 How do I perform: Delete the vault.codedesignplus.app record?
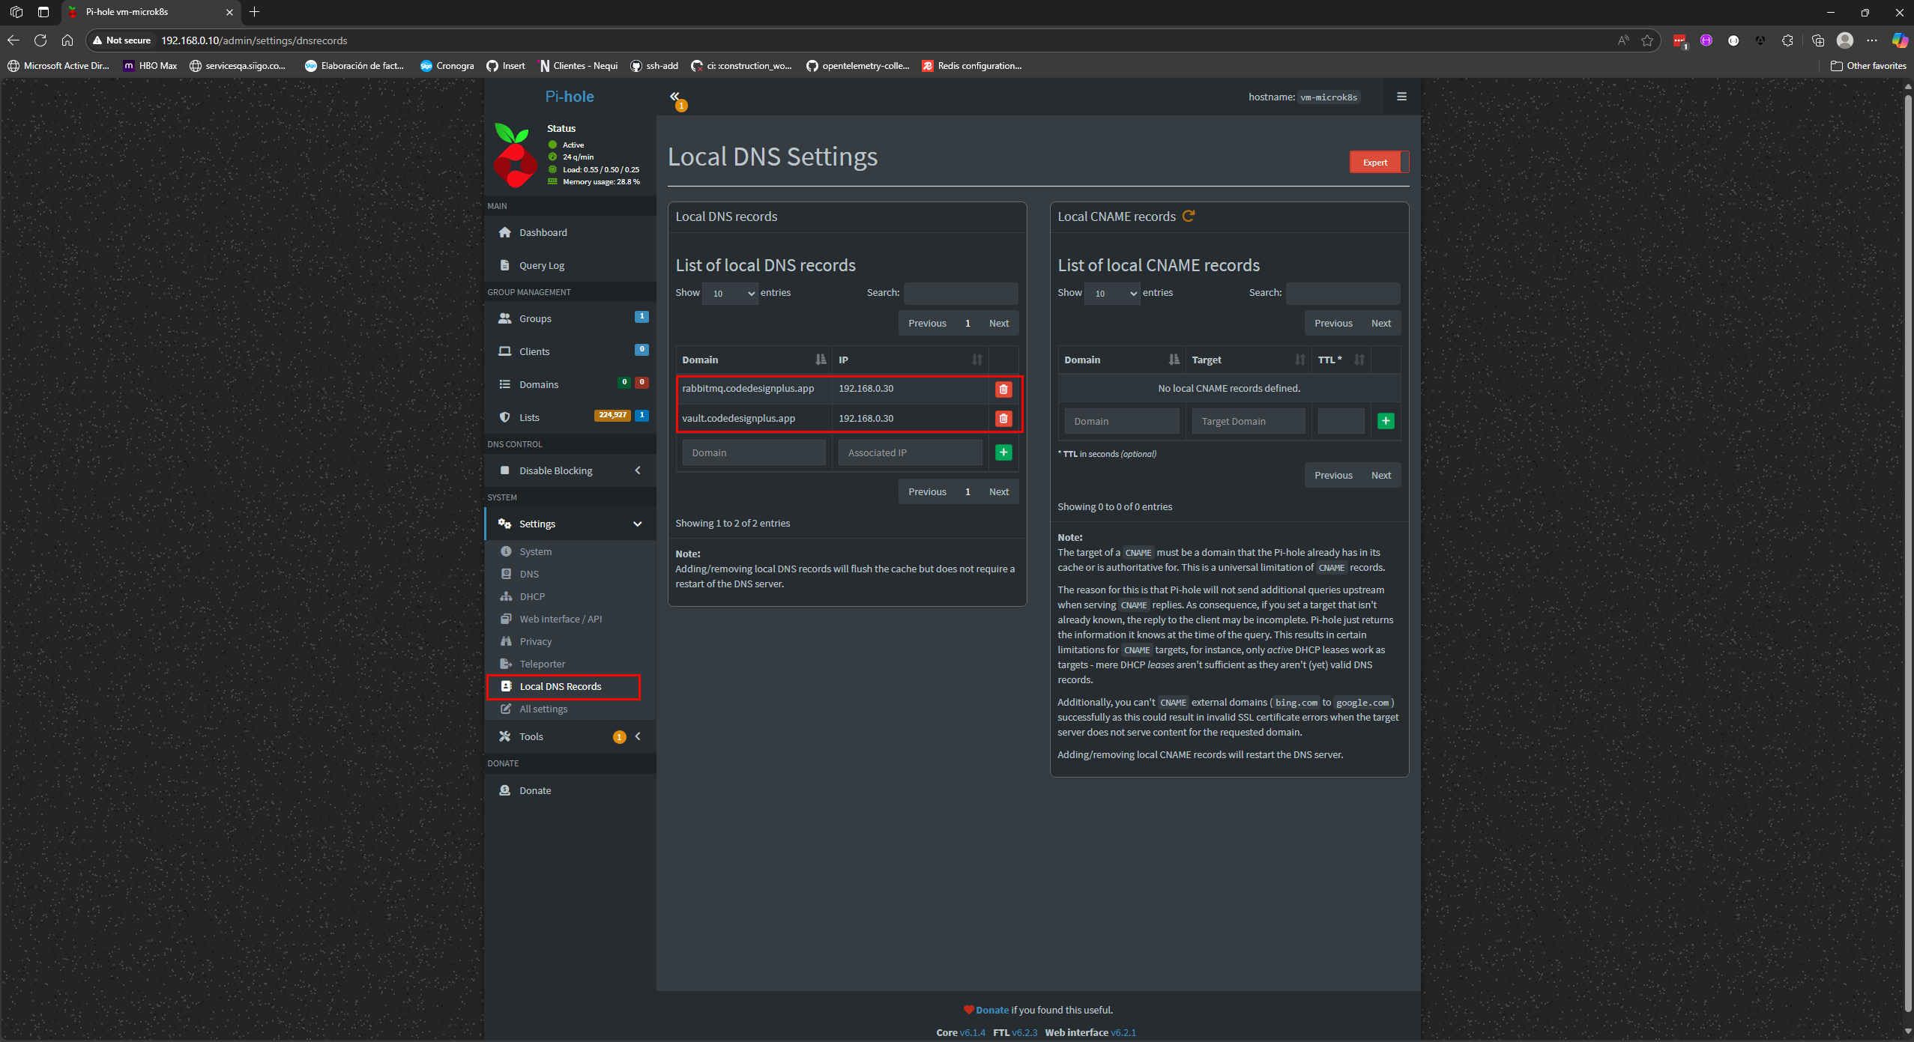pos(1003,418)
